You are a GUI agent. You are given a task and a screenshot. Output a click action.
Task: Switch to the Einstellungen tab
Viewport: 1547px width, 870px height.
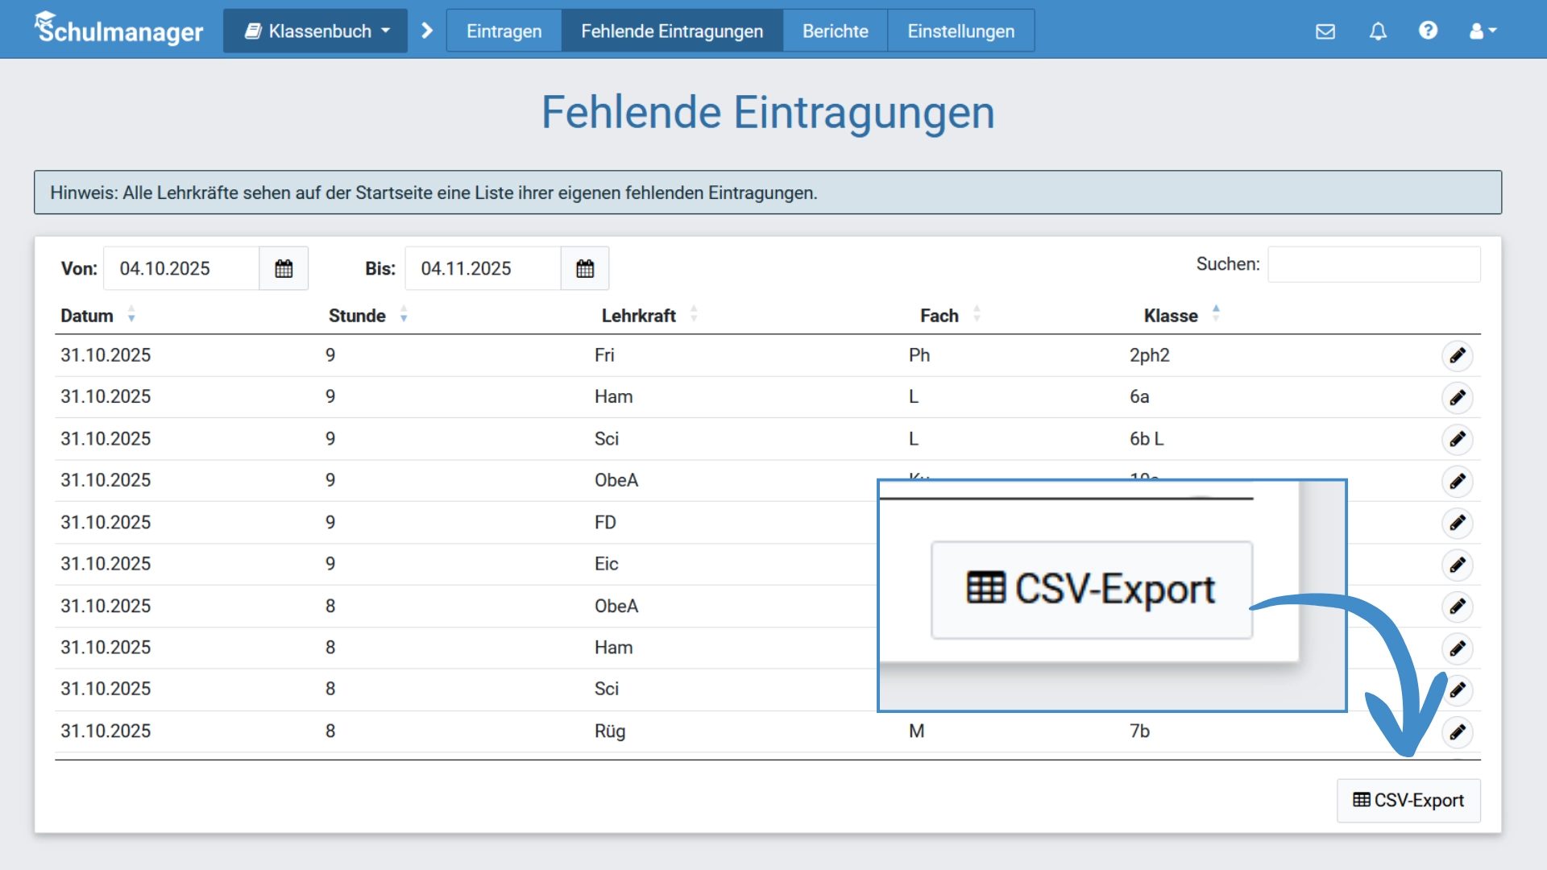[960, 31]
